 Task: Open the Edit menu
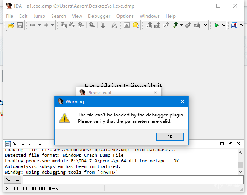[x=23, y=16]
